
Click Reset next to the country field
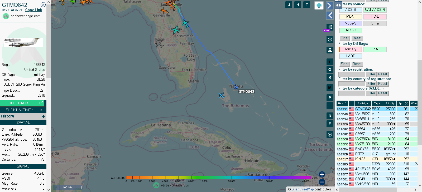pyautogui.click(x=382, y=84)
